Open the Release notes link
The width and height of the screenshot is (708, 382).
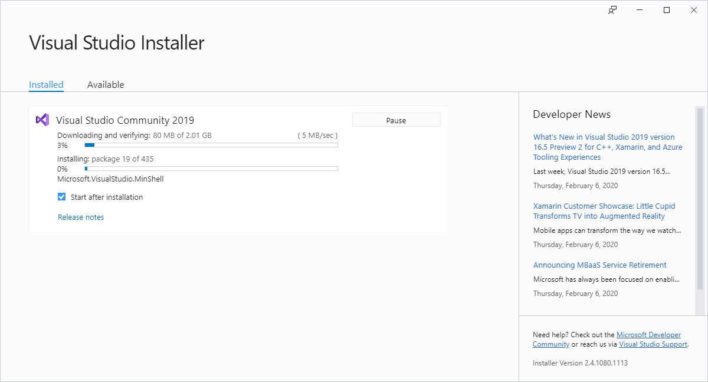click(x=81, y=218)
